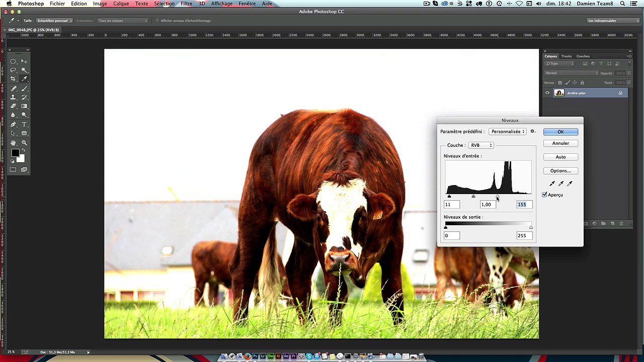The width and height of the screenshot is (644, 362).
Task: Change screen mode from toolbox
Action: click(x=24, y=169)
